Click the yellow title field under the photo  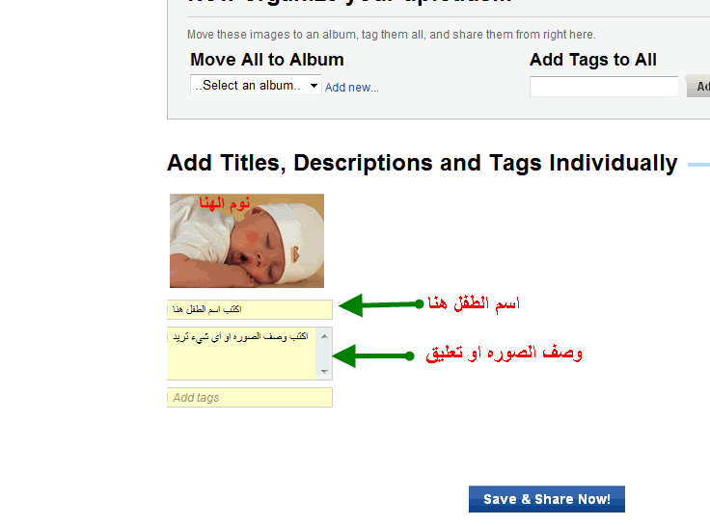[250, 309]
